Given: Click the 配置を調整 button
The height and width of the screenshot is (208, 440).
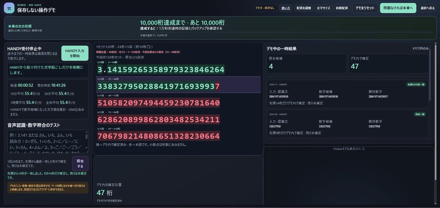Looking at the screenshot, I should [303, 8].
